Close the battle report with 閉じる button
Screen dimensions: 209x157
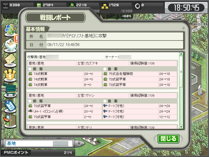[168, 139]
